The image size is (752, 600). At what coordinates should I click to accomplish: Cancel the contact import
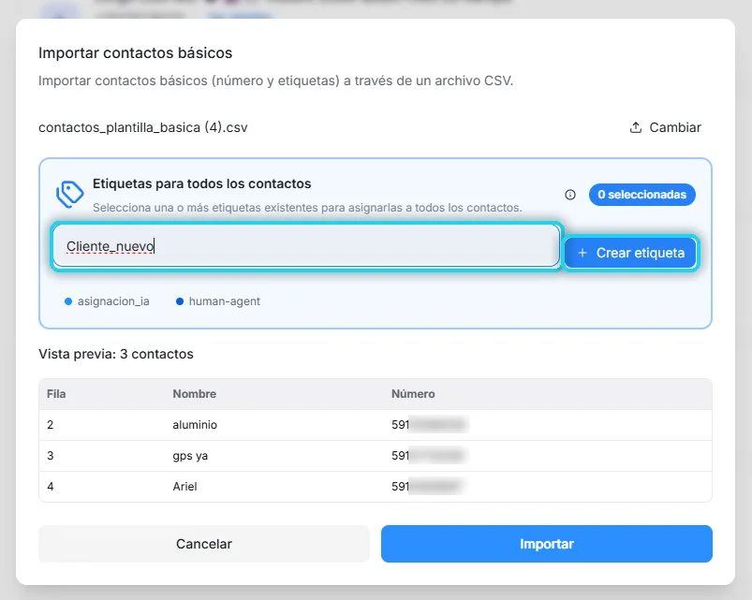pos(204,544)
